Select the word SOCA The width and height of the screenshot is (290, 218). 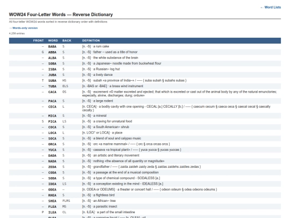(x=52, y=139)
